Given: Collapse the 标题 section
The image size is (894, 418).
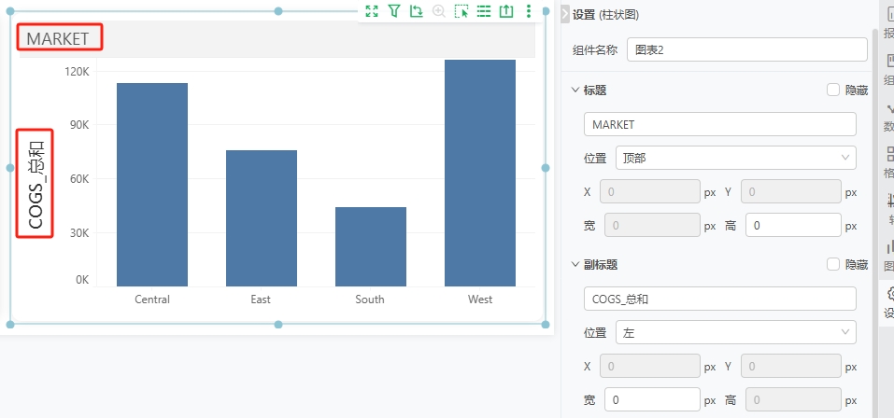Looking at the screenshot, I should tap(575, 90).
